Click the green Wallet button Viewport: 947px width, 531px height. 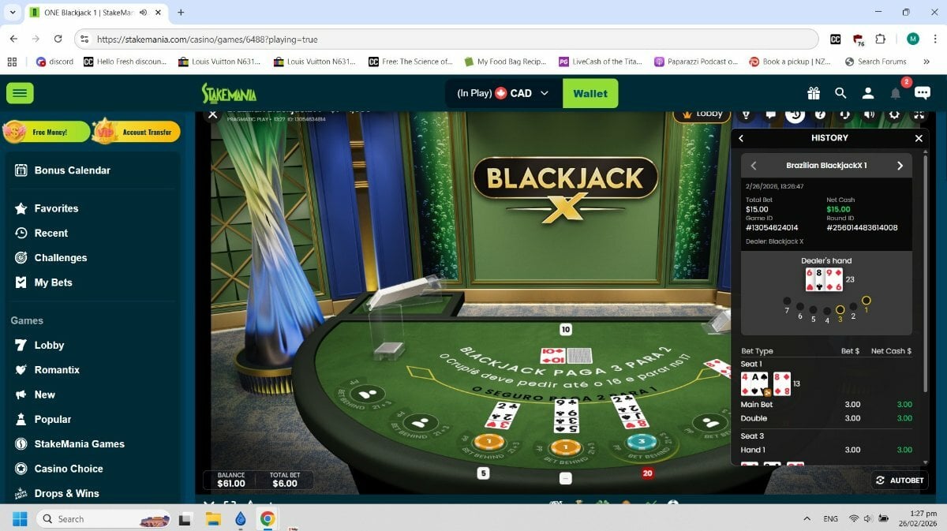coord(590,93)
